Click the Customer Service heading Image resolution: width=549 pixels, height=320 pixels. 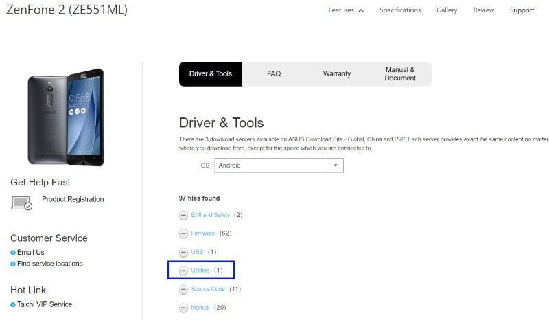[x=49, y=238]
